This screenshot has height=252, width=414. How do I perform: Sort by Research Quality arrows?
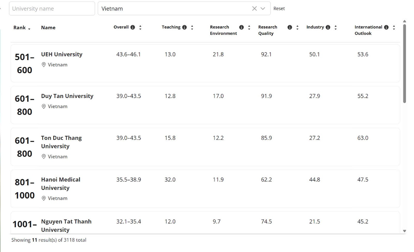297,27
